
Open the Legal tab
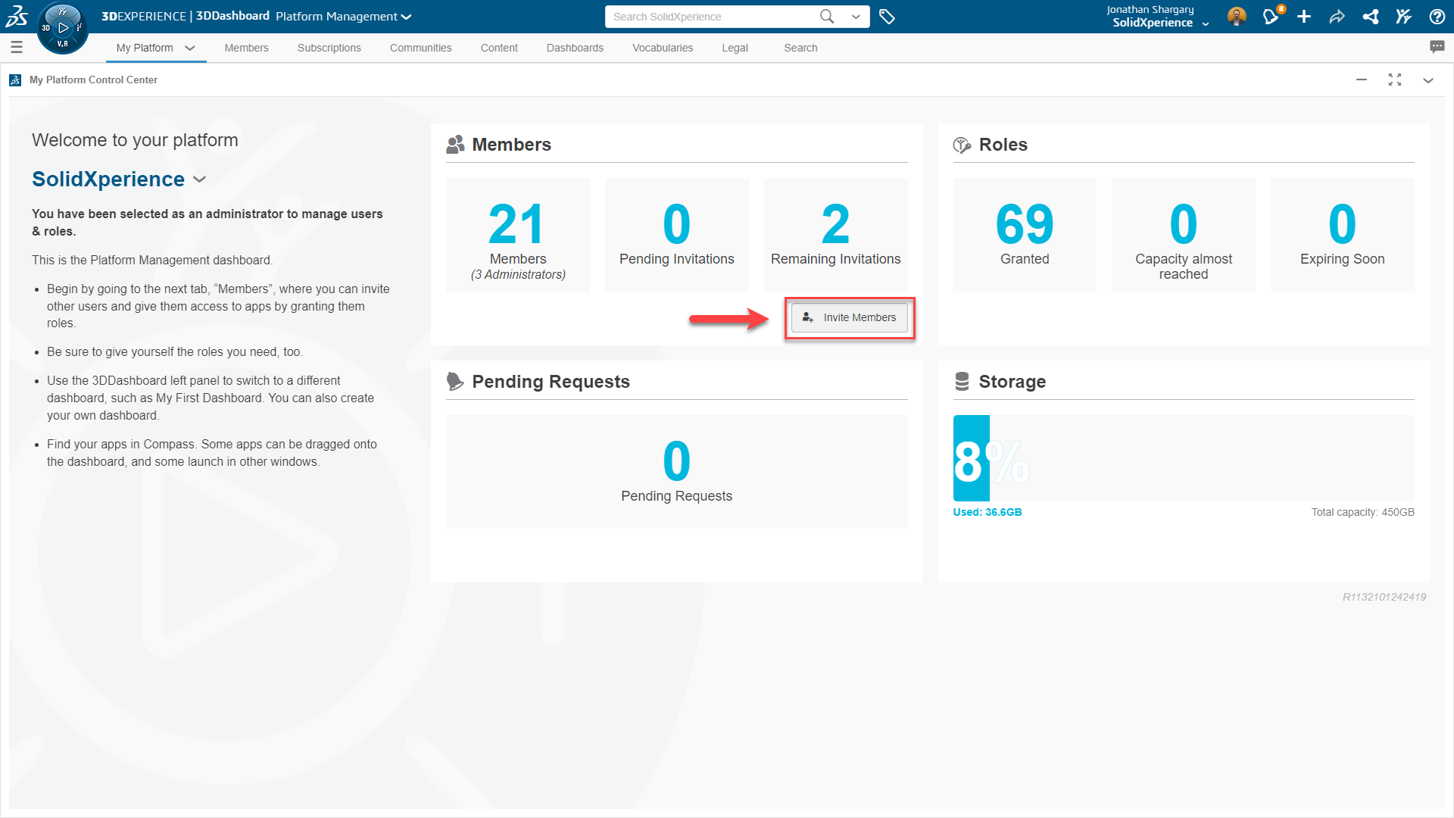coord(735,48)
